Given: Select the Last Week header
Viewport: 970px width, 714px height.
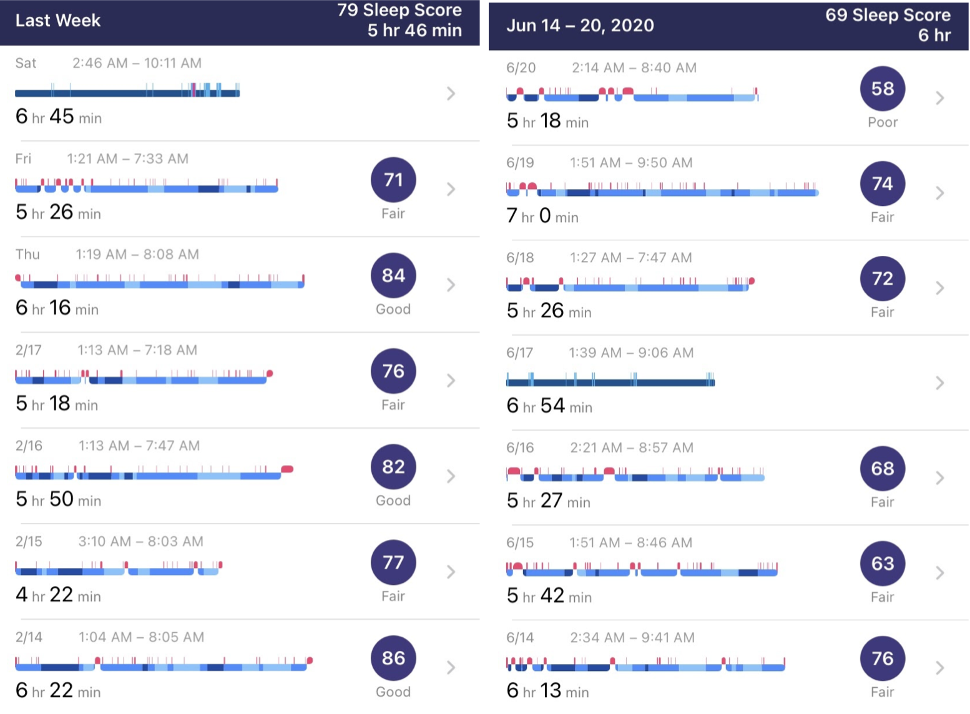Looking at the screenshot, I should click(58, 21).
